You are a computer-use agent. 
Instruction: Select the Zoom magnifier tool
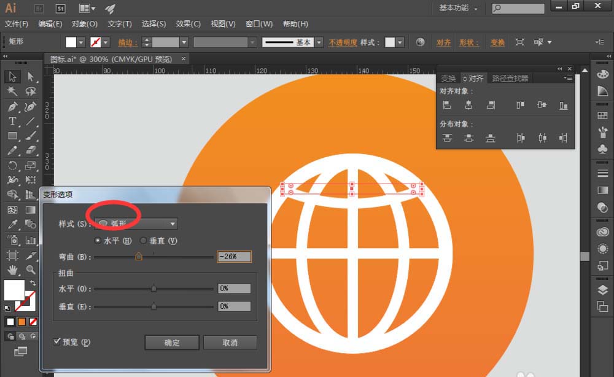(x=31, y=270)
